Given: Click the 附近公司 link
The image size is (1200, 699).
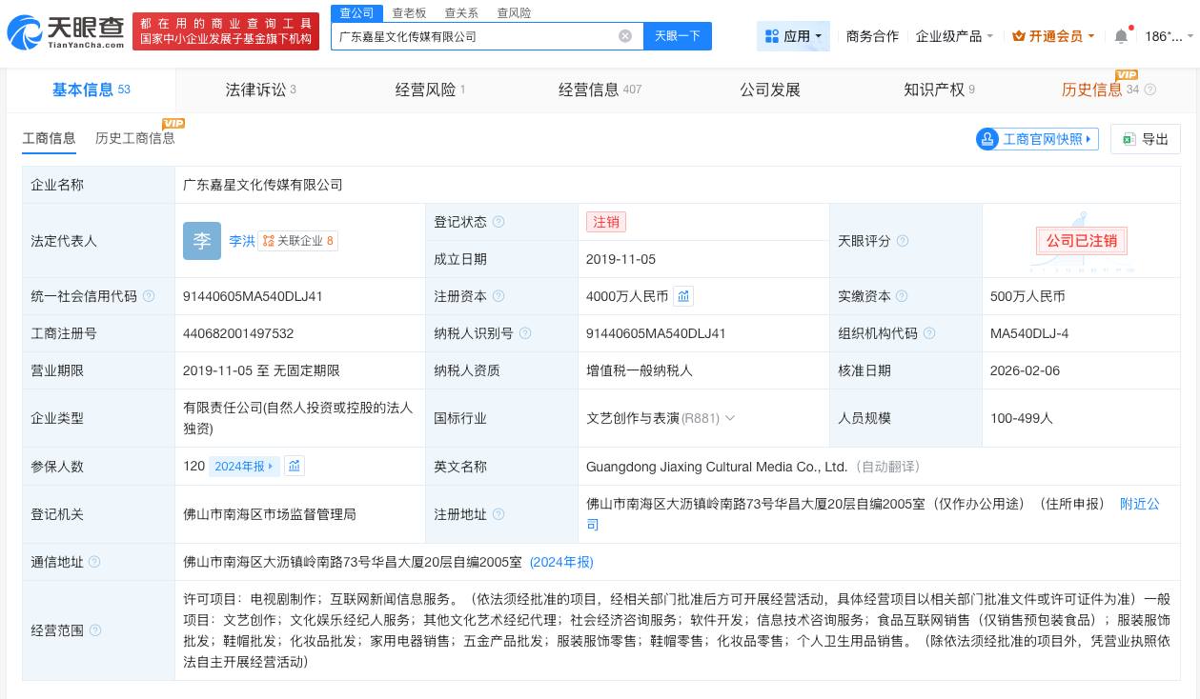Looking at the screenshot, I should point(1139,504).
